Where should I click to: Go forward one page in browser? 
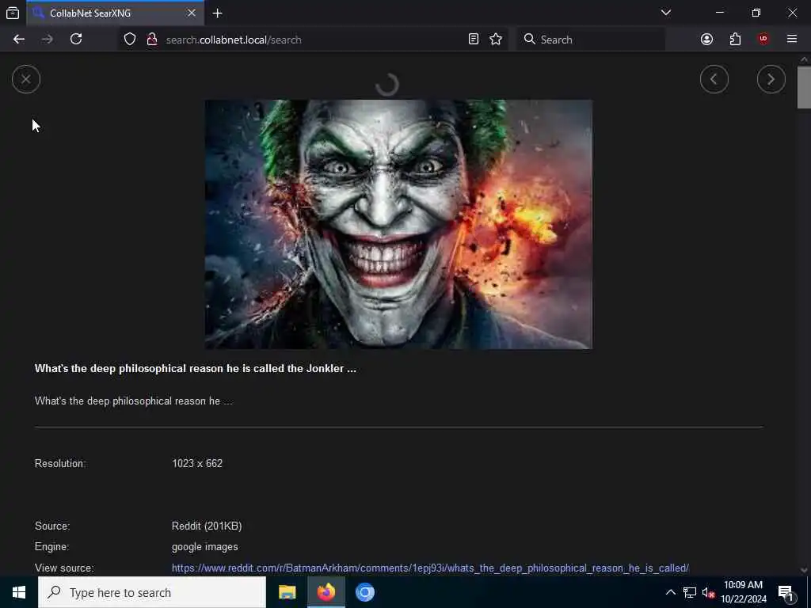coord(48,40)
